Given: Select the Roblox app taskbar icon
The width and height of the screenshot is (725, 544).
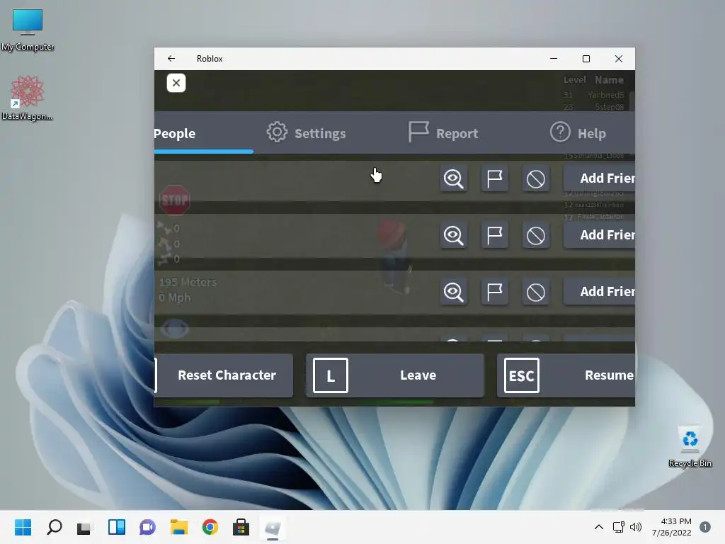Looking at the screenshot, I should [x=273, y=528].
